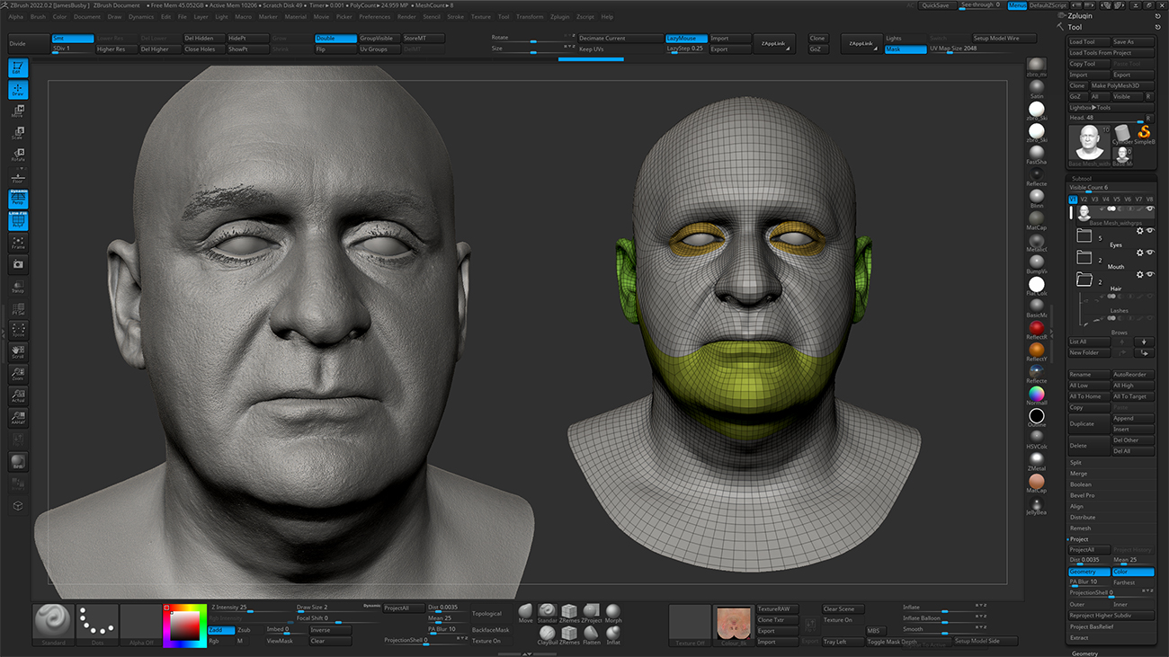
Task: Select the Standard brush thumbnail at bottom left
Action: pos(53,625)
